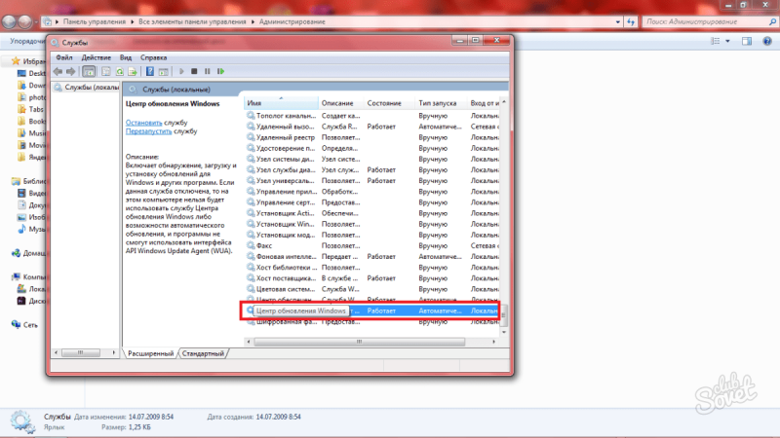Click the horizontal scrollbar thumb under services list
Screen dimensions: 780x438
click(x=359, y=342)
